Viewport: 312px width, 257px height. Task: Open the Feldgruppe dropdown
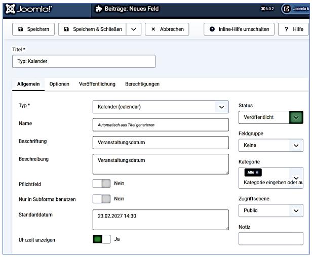270,145
